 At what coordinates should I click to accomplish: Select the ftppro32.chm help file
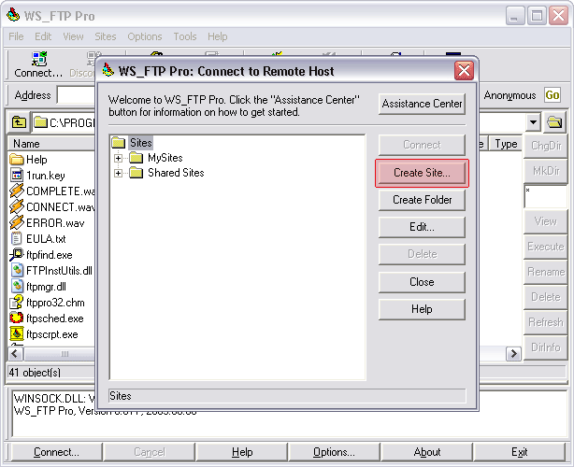tap(53, 303)
